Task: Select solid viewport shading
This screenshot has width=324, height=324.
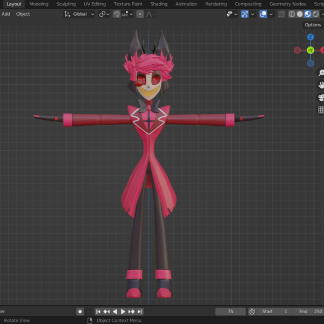Action: click(300, 14)
